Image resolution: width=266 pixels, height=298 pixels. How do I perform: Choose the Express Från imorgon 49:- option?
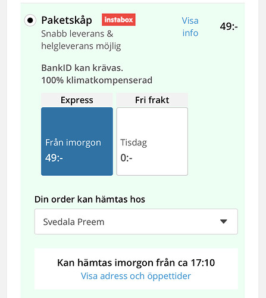(77, 141)
